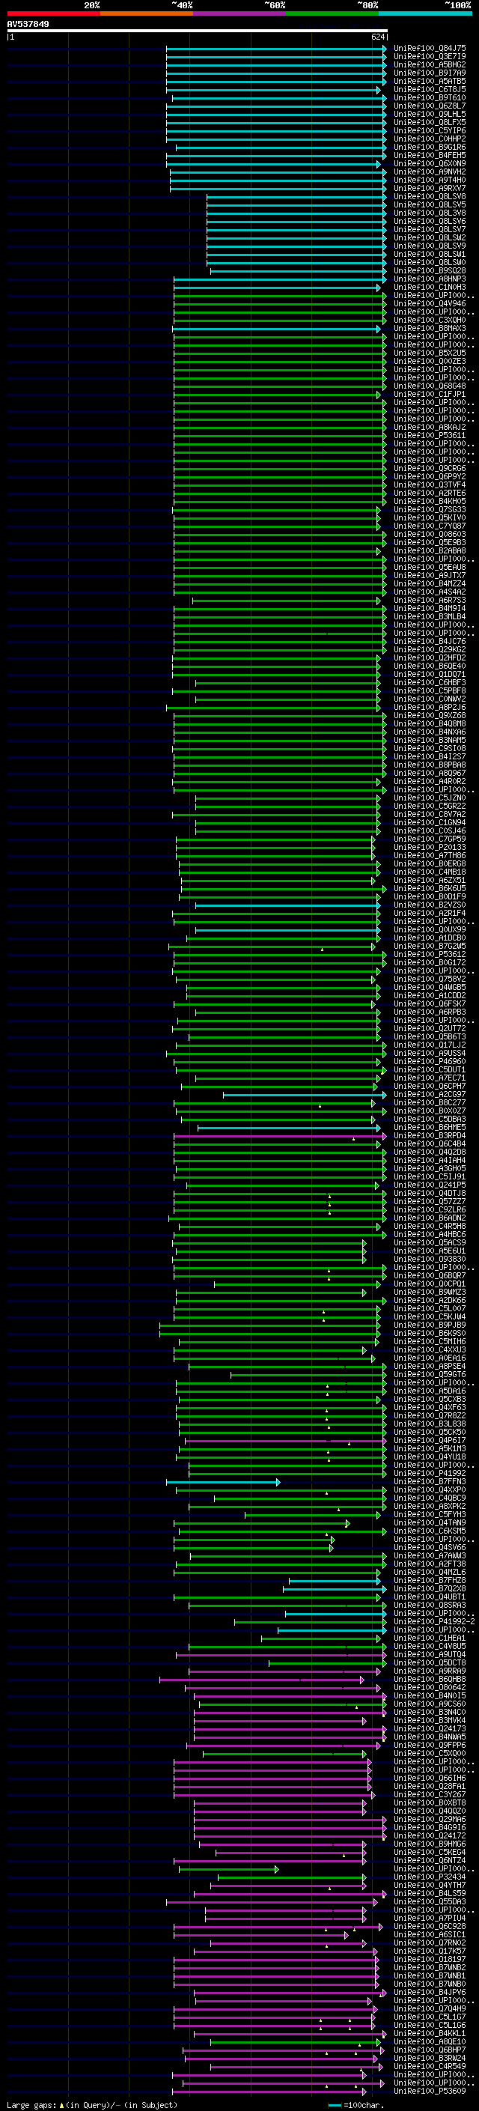The width and height of the screenshot is (479, 2111).
Task: Select label UniRef100_B4JPV6
Action: click(430, 1992)
